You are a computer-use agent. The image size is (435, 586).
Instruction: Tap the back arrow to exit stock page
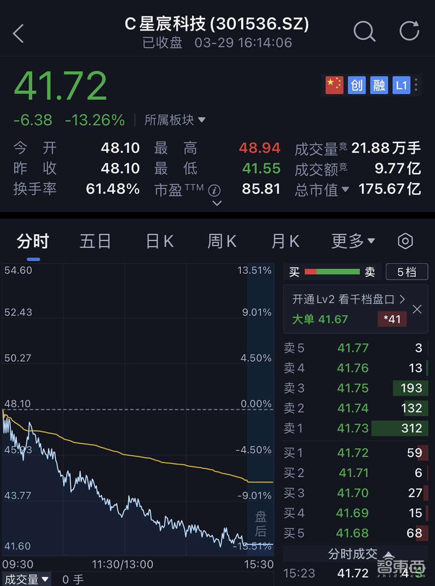[18, 33]
